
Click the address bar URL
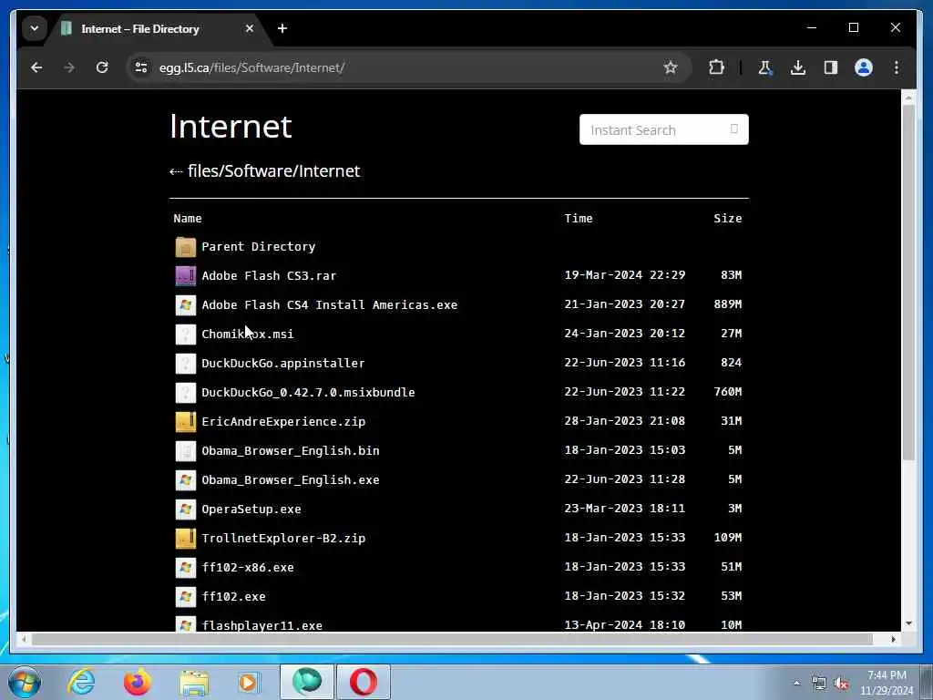click(x=251, y=67)
